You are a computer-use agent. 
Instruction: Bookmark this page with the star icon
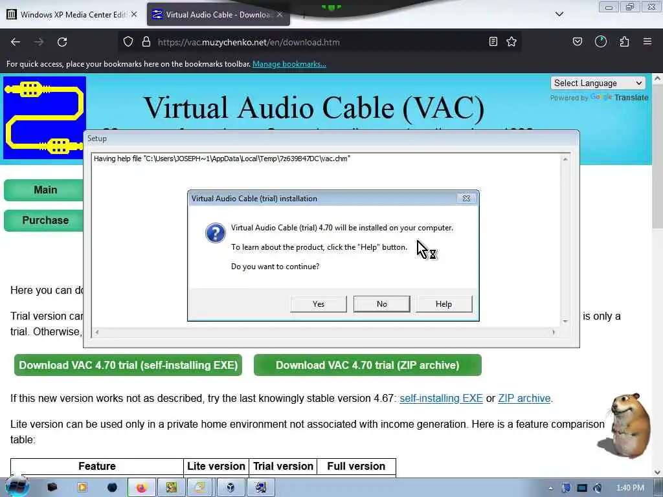coord(511,42)
